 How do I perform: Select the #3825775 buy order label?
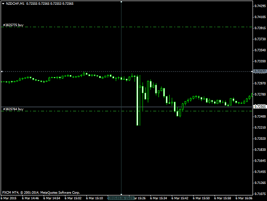[x=13, y=25]
